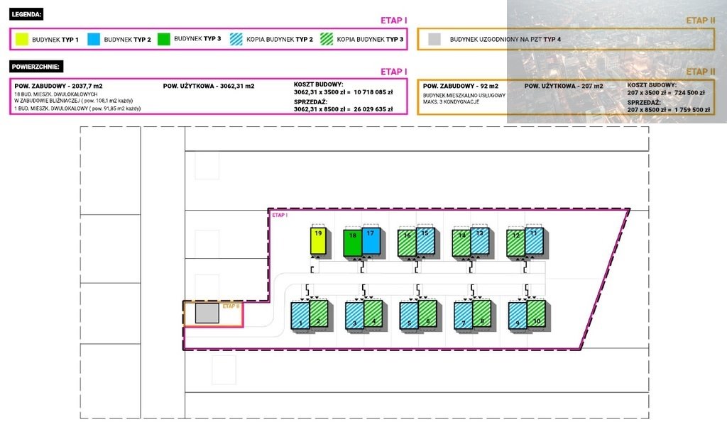Select yellow building number 19 on plan
This screenshot has width=727, height=434.
pyautogui.click(x=319, y=242)
